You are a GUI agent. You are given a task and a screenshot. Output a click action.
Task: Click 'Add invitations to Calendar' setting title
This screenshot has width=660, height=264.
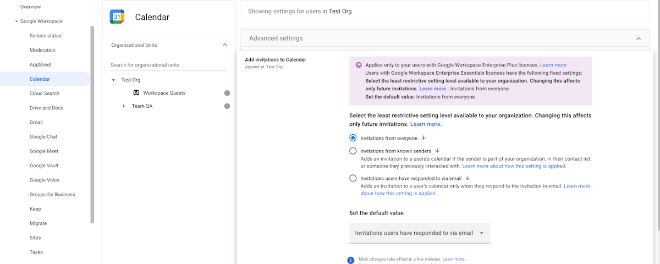point(276,59)
